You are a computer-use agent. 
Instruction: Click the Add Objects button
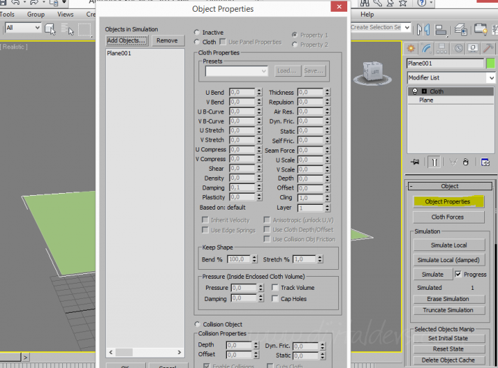coord(127,41)
